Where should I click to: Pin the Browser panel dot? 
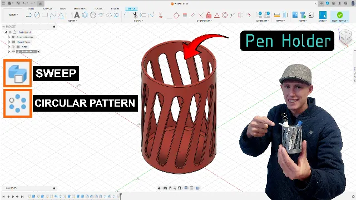[54, 27]
